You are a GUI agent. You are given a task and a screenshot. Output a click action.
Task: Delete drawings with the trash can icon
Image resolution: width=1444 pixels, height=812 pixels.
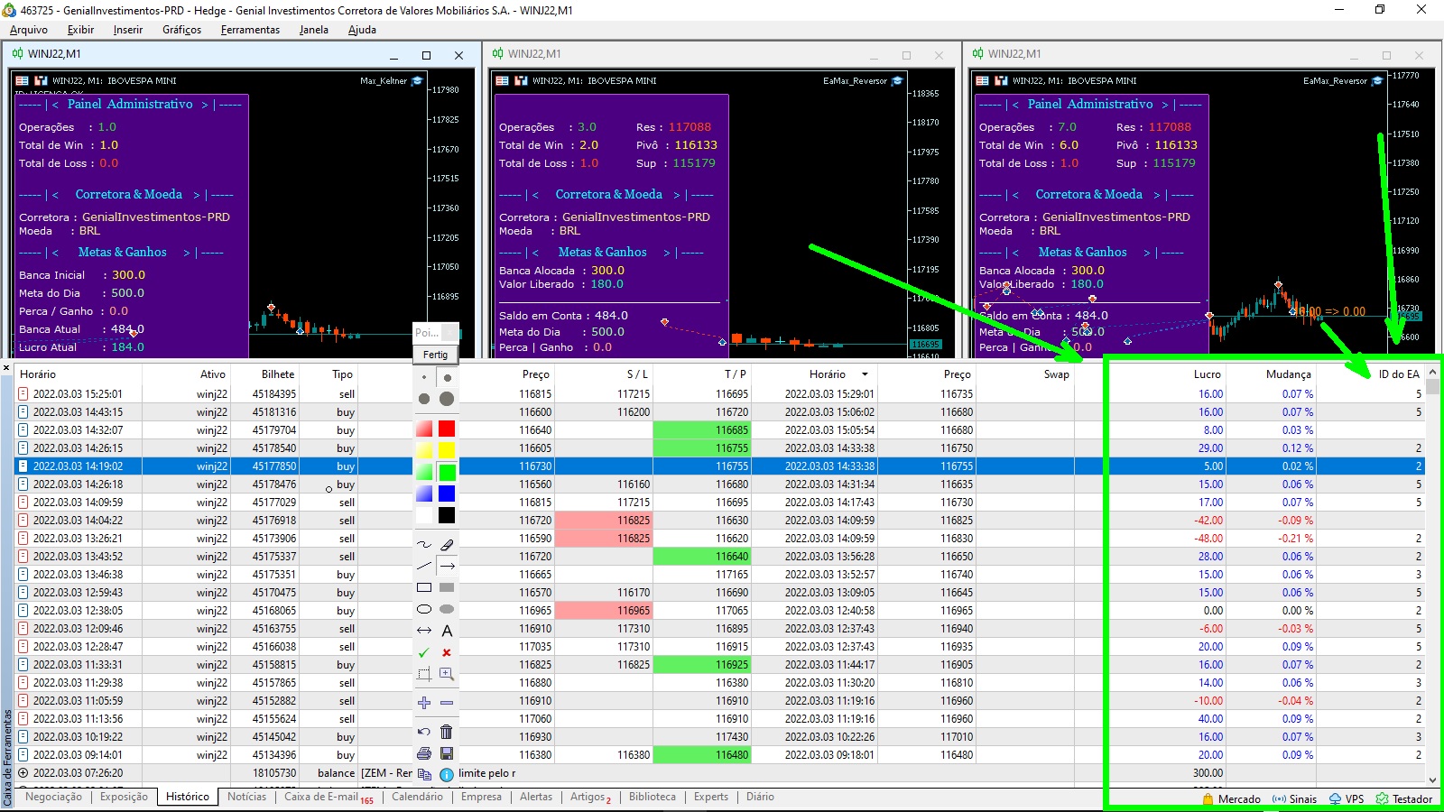point(447,732)
